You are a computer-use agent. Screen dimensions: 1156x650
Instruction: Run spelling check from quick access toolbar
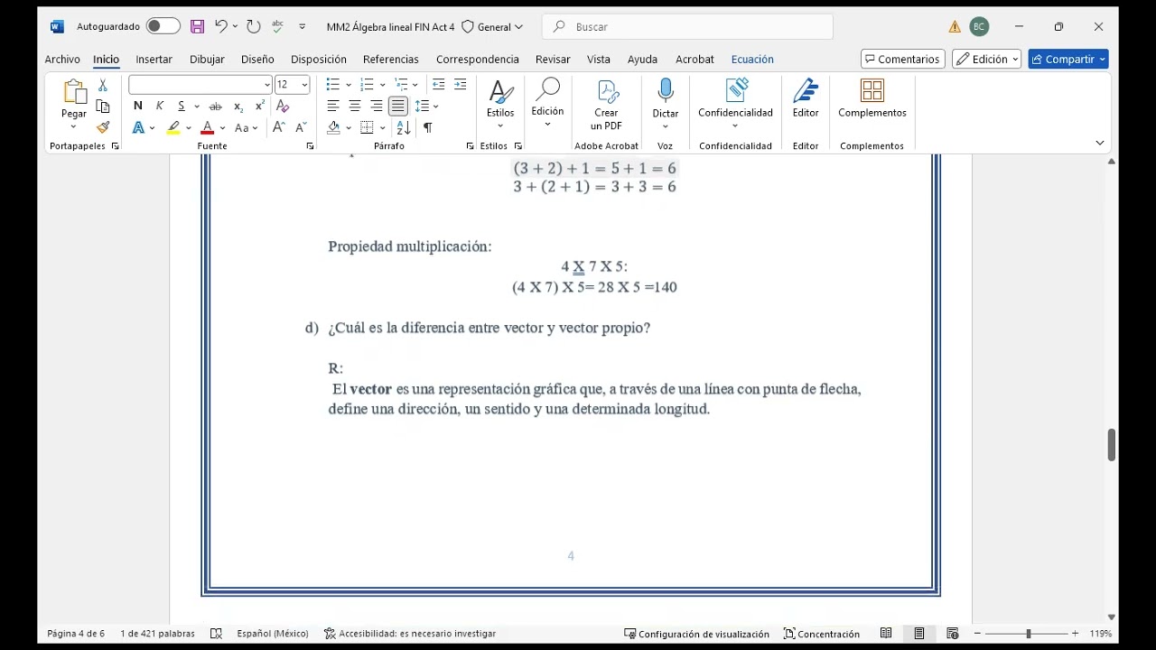278,26
